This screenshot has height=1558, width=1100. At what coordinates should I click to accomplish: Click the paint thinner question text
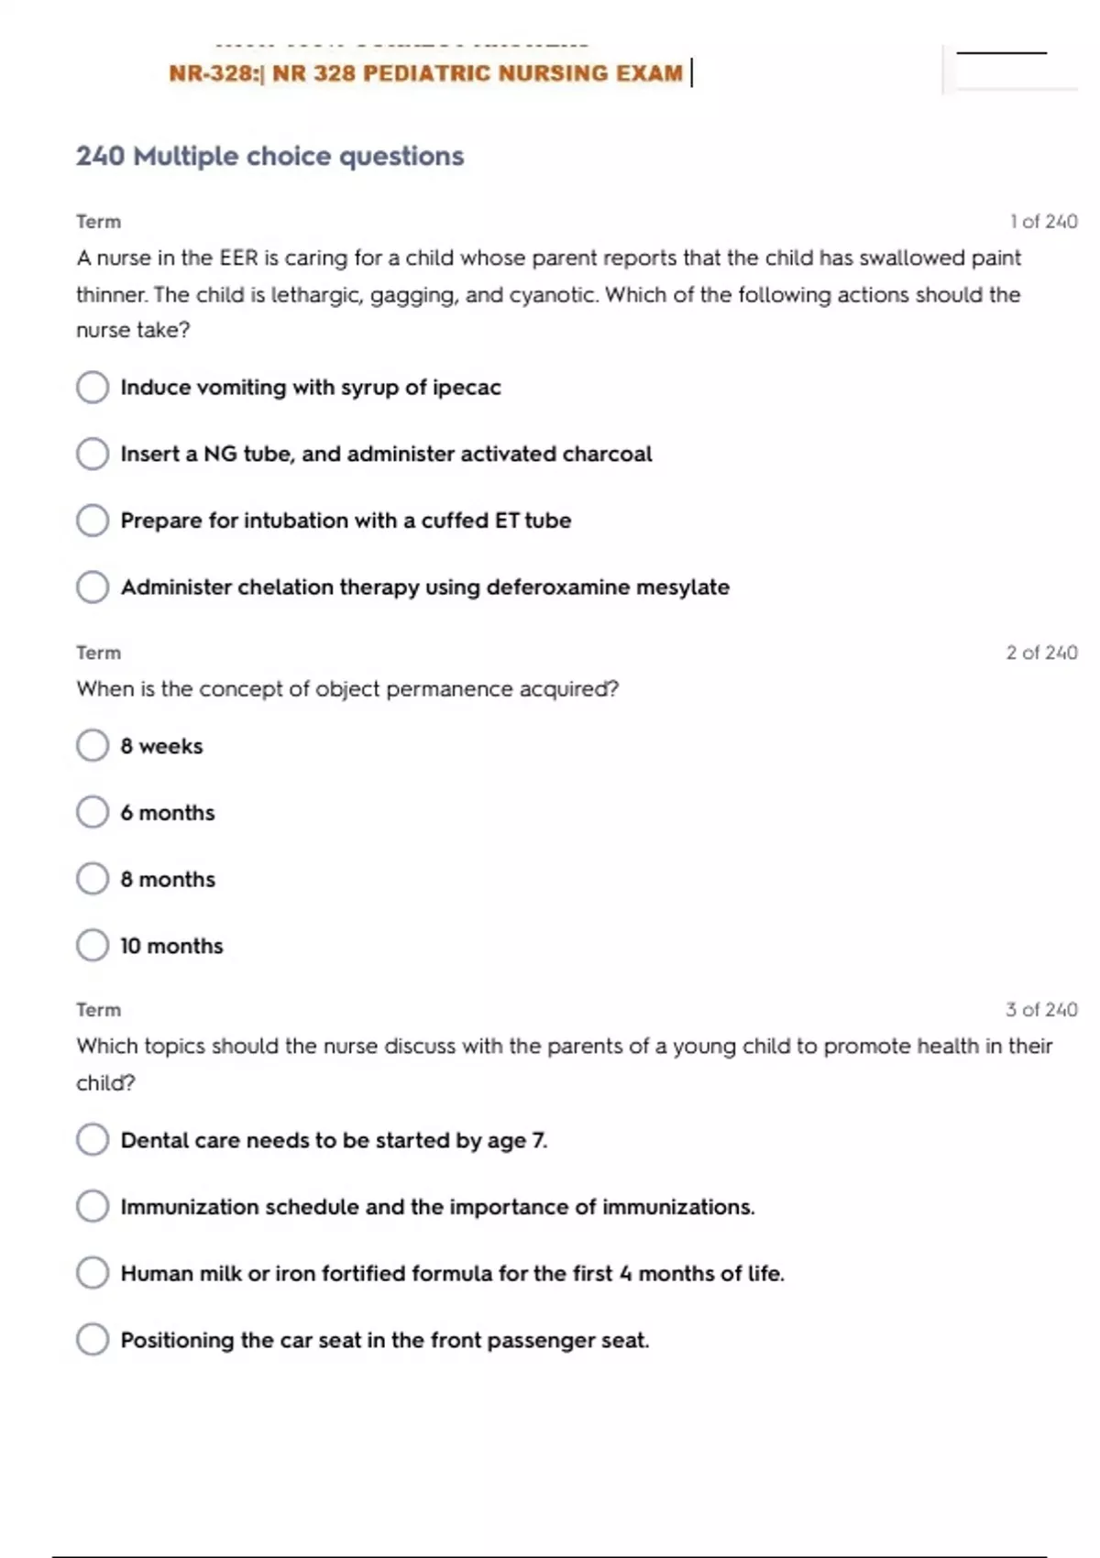tap(548, 294)
